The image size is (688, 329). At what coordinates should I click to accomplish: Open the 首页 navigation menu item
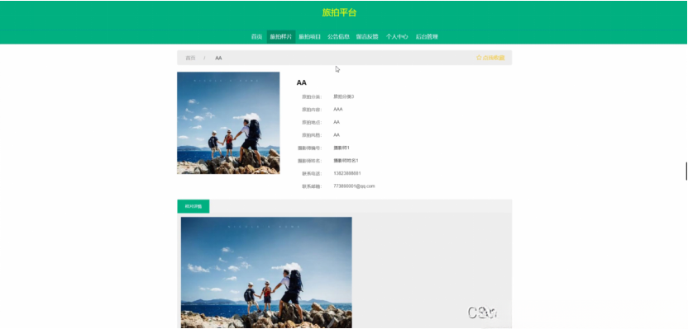click(256, 37)
